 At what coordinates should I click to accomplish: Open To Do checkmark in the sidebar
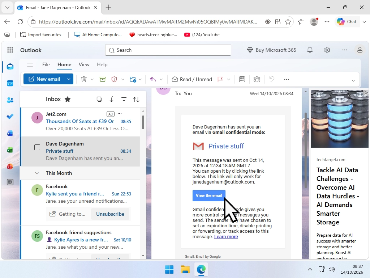[10, 117]
